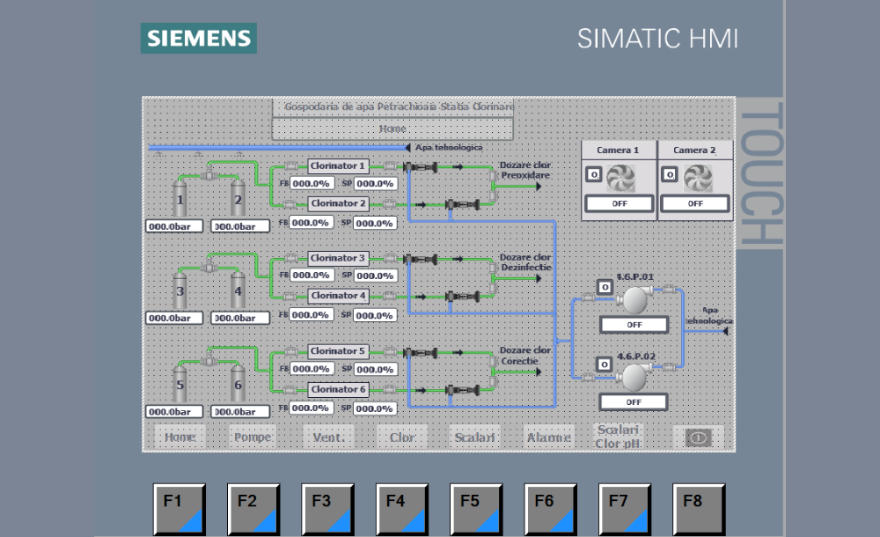This screenshot has height=537, width=880.
Task: Select the Clorinator 2 label box
Action: (339, 203)
